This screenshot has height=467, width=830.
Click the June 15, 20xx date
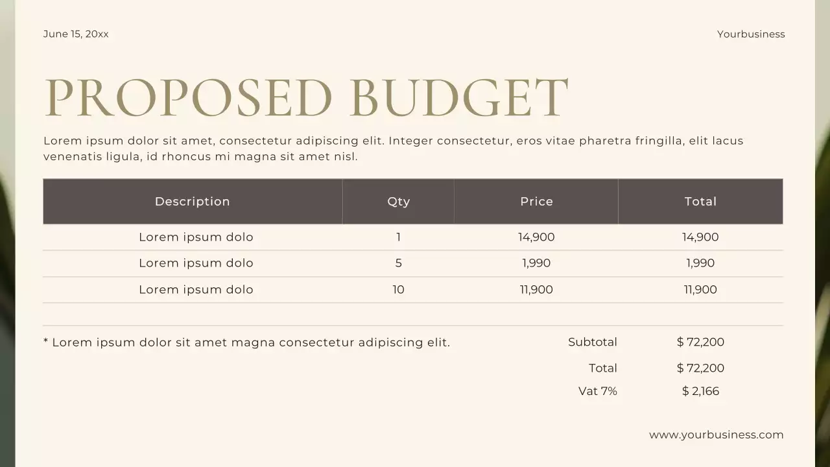point(76,34)
